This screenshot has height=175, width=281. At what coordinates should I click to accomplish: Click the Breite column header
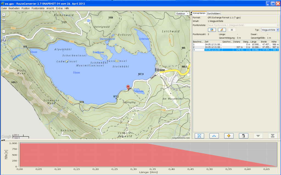click(266, 42)
